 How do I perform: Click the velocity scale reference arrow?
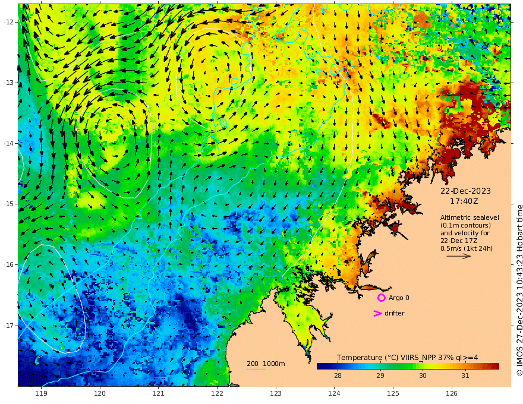coord(459,256)
